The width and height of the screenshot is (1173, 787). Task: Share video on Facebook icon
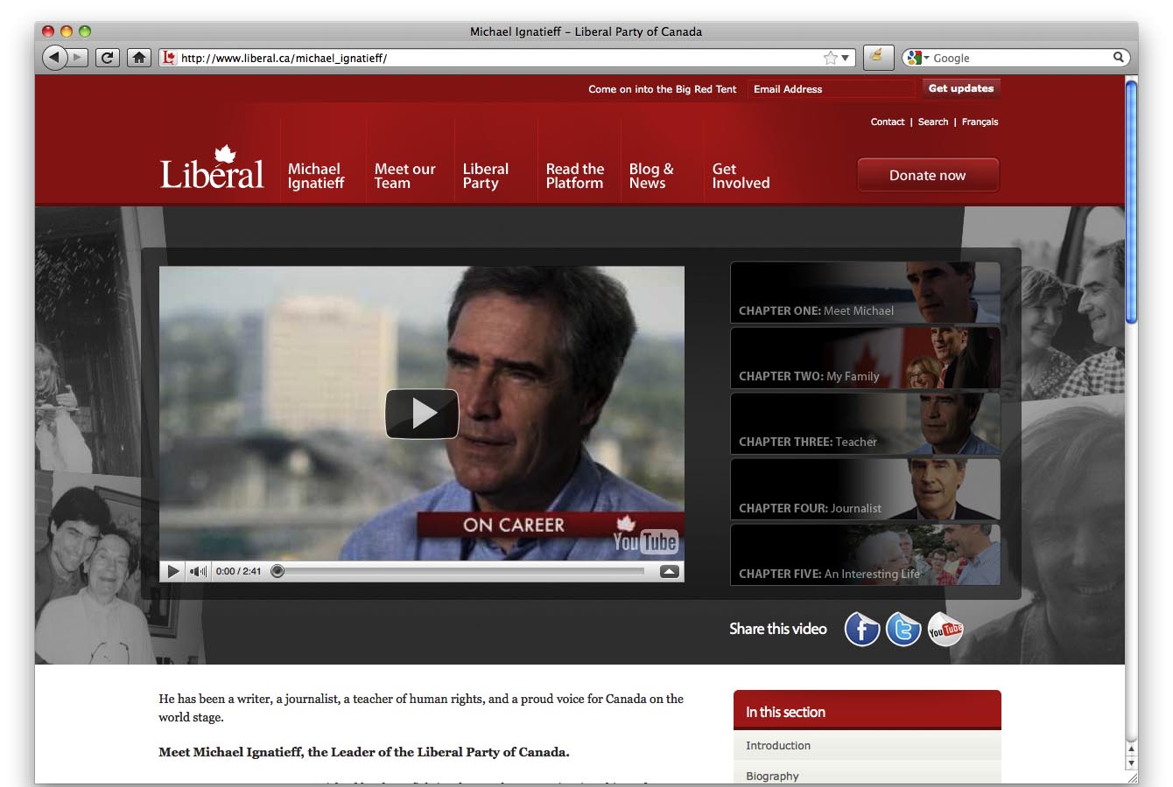pyautogui.click(x=861, y=630)
